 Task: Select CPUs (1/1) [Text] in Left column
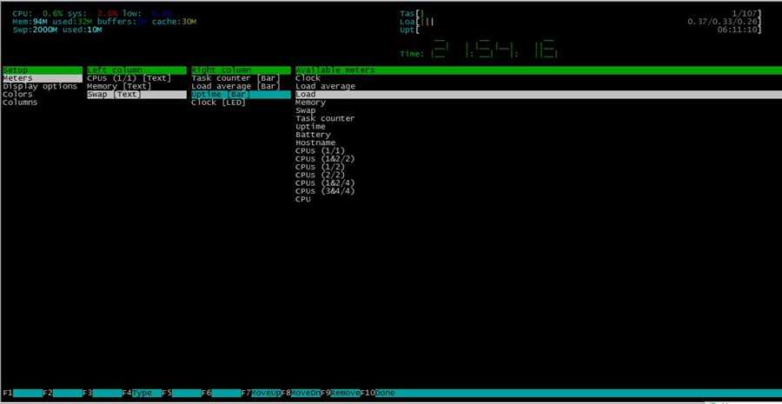click(x=129, y=78)
